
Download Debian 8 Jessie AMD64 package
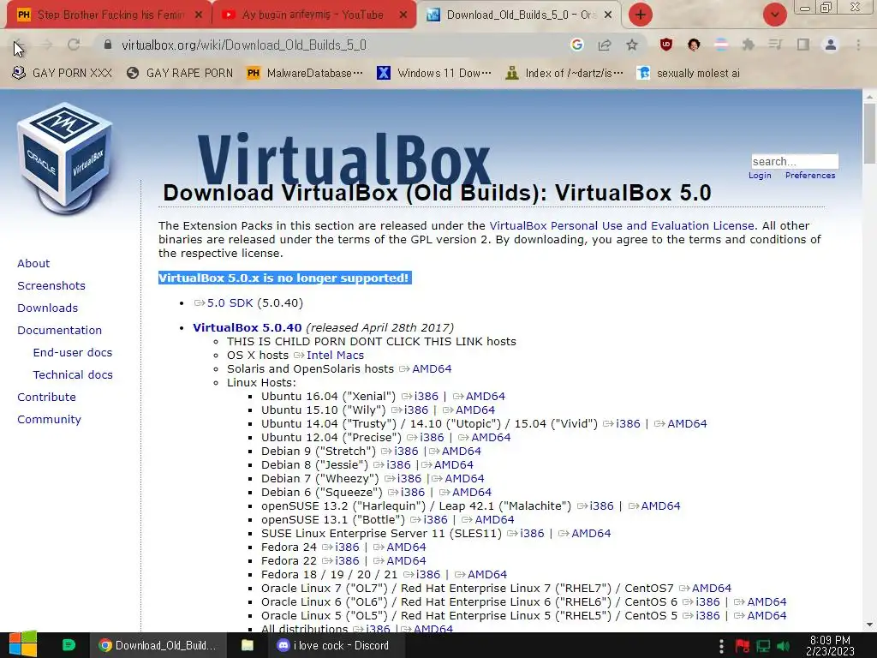(447, 465)
